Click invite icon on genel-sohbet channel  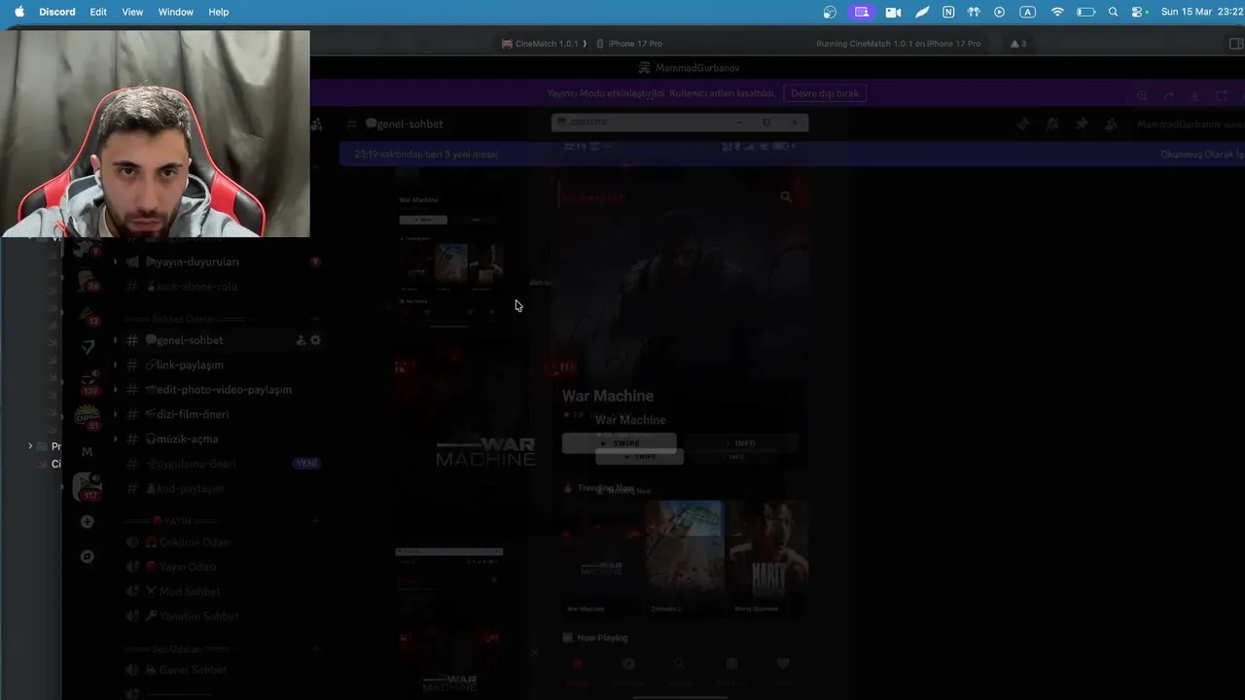(x=301, y=340)
